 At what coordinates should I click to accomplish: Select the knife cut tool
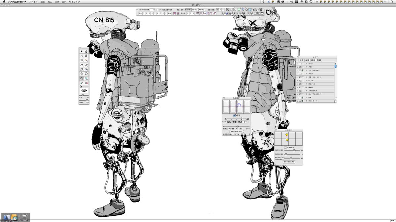[x=86, y=60]
